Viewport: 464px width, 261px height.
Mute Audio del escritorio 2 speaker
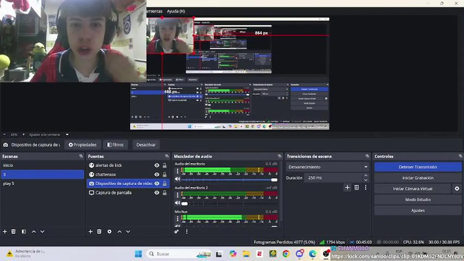coord(178,203)
